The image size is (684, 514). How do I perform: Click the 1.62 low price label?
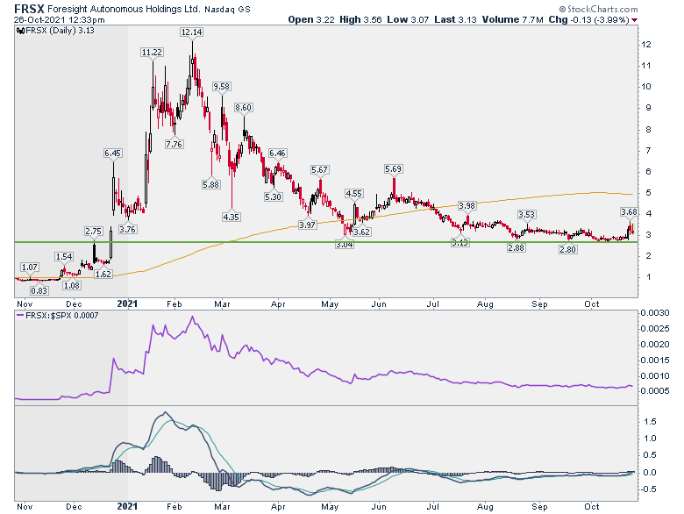[103, 274]
